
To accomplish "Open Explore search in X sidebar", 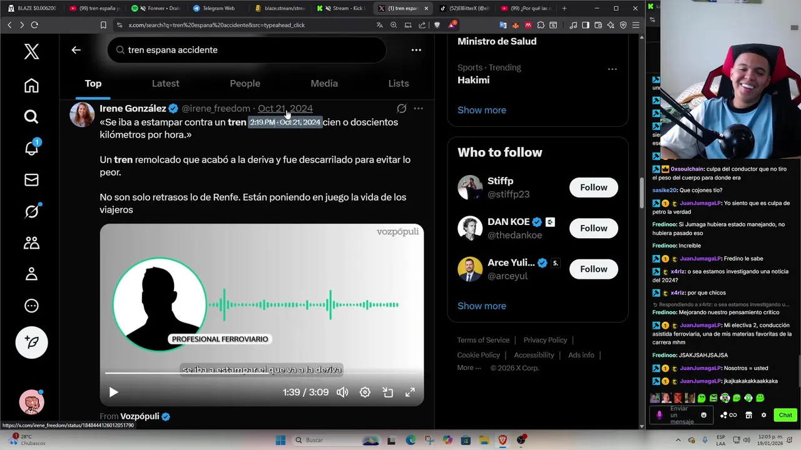I will coord(31,117).
